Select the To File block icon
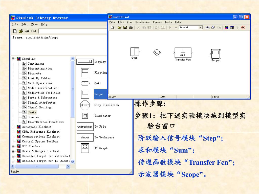 click(85, 127)
